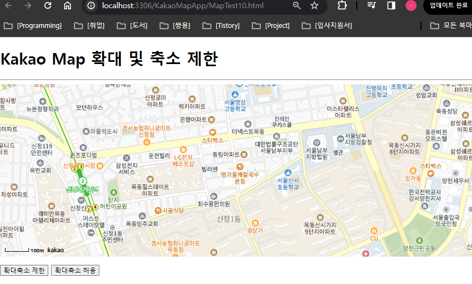Click the 은행아파트 apartment marker
This screenshot has height=284, width=472.
211,119
